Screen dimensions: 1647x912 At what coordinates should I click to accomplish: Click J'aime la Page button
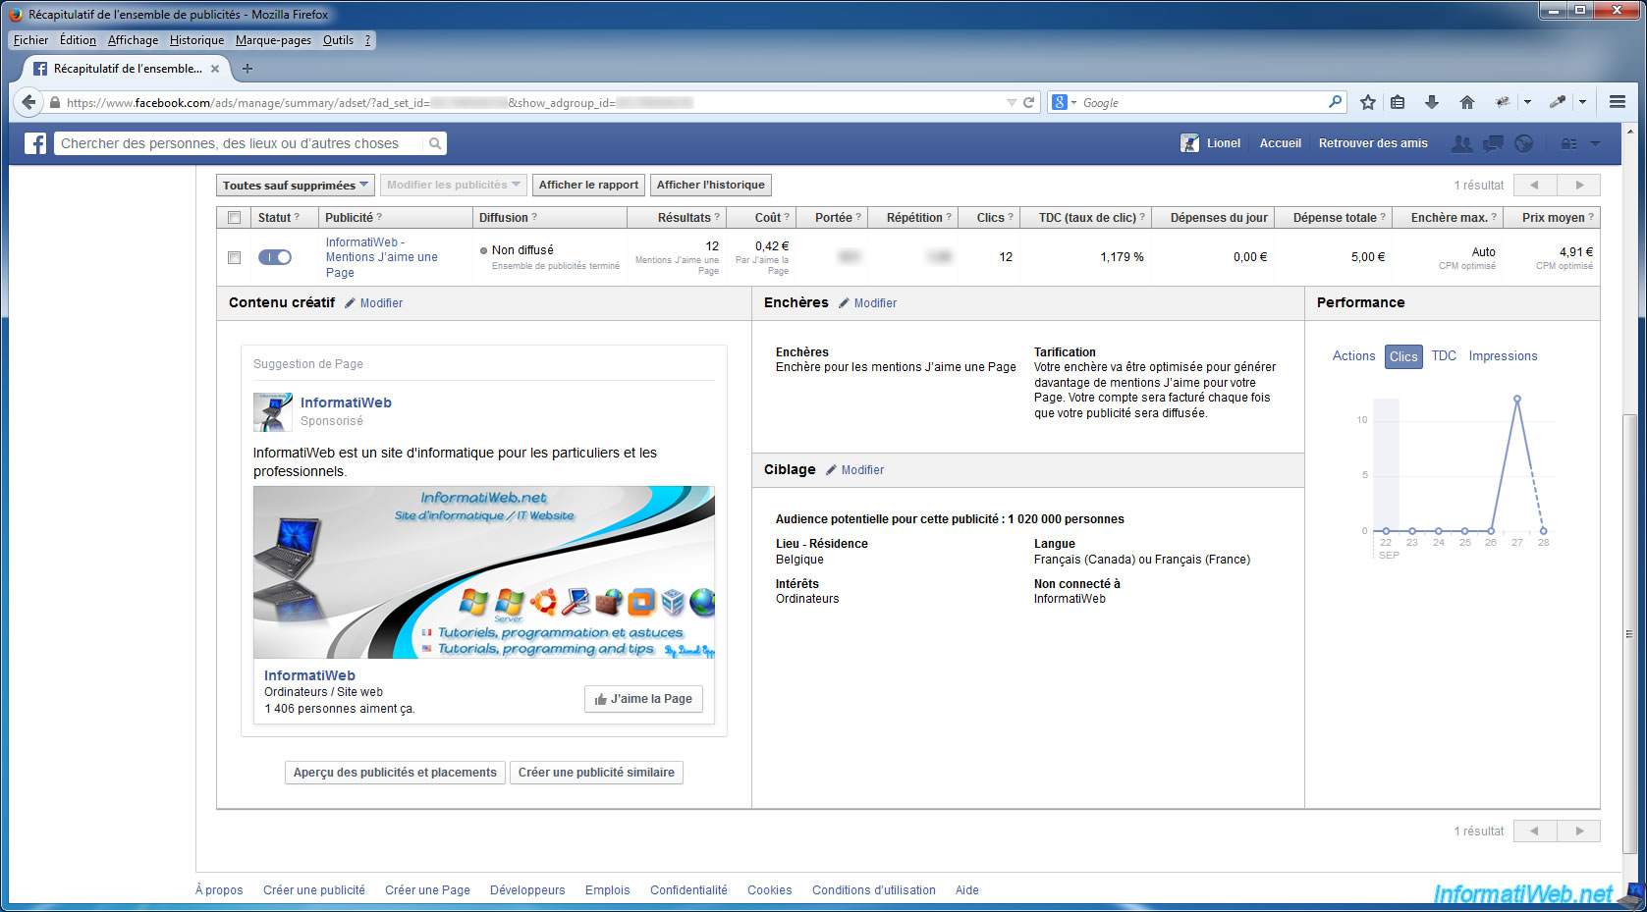point(643,699)
